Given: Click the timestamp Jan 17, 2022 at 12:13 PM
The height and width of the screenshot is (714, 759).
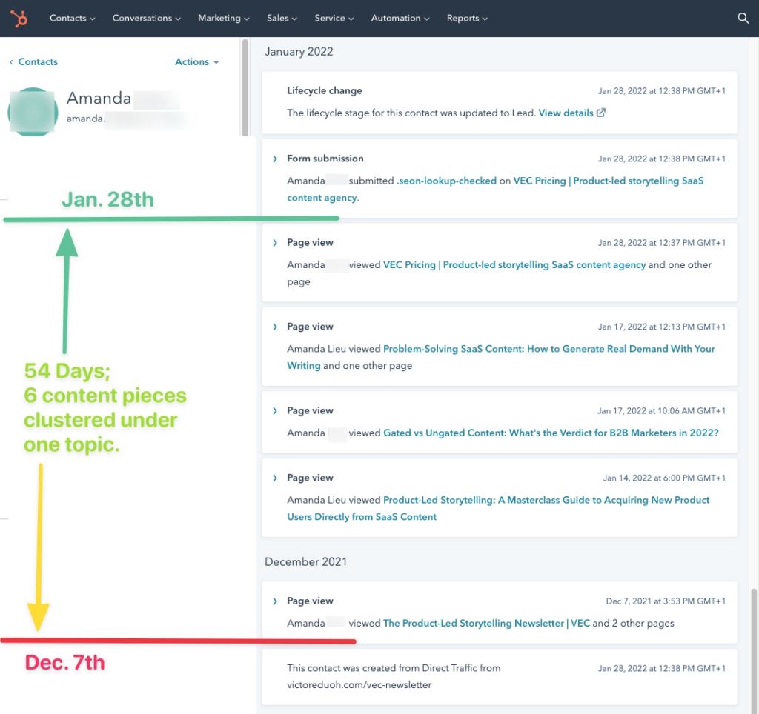Looking at the screenshot, I should pos(661,327).
